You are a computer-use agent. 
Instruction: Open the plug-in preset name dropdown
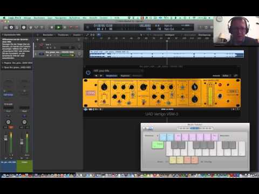coord(118,71)
